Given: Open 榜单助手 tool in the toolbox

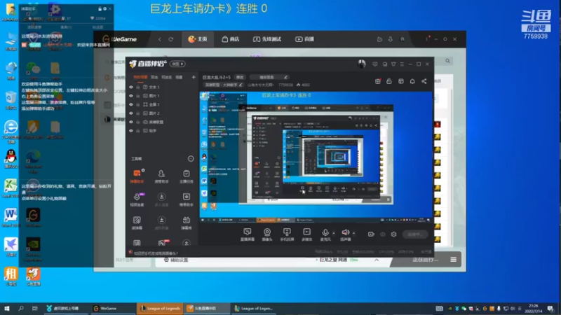Looking at the screenshot, I should click(x=187, y=199).
